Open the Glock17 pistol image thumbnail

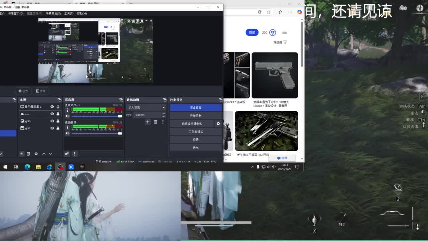tap(275, 75)
